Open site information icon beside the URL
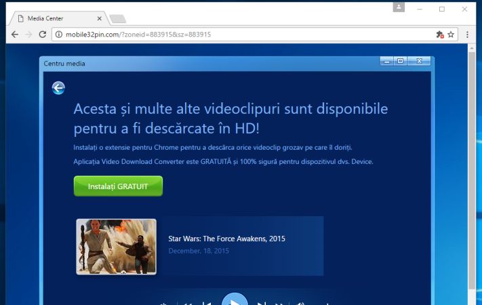The width and height of the screenshot is (482, 305). pos(59,35)
